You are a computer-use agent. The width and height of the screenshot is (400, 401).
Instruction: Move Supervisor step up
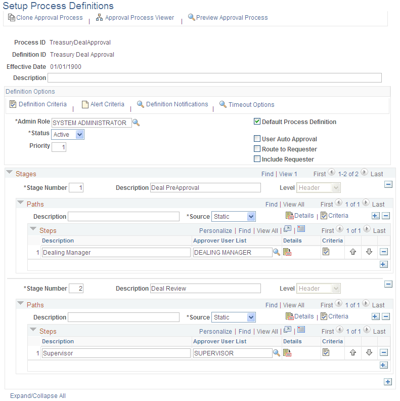tap(353, 353)
